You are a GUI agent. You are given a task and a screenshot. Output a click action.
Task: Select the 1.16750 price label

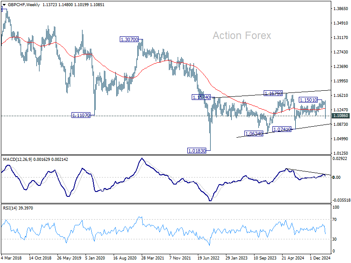(273, 93)
